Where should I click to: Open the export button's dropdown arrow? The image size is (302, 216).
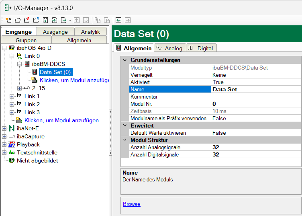click(70, 20)
